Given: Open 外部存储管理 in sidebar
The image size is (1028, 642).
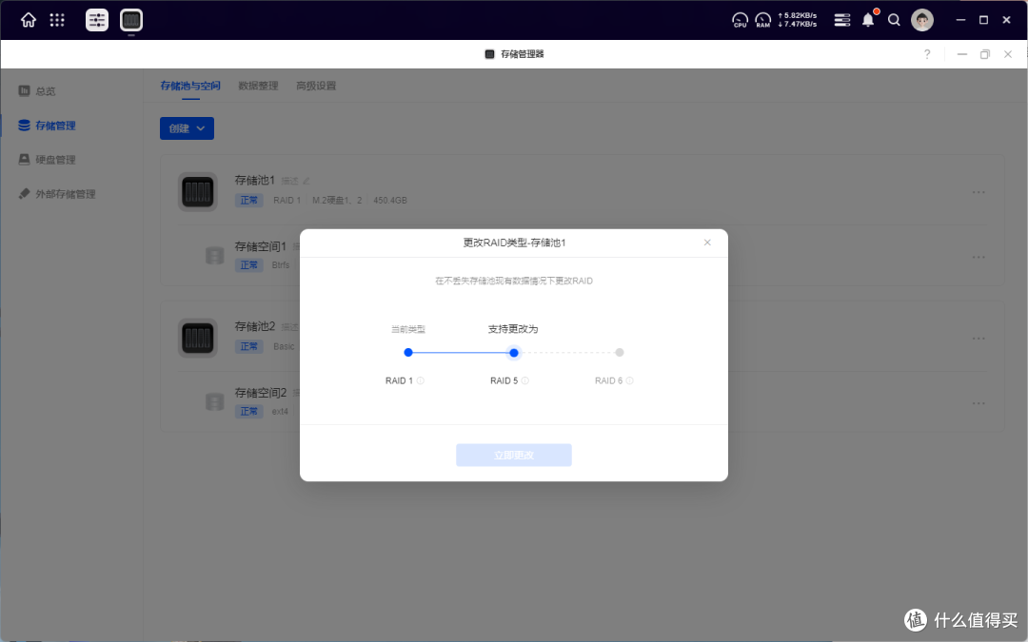Looking at the screenshot, I should tap(57, 194).
